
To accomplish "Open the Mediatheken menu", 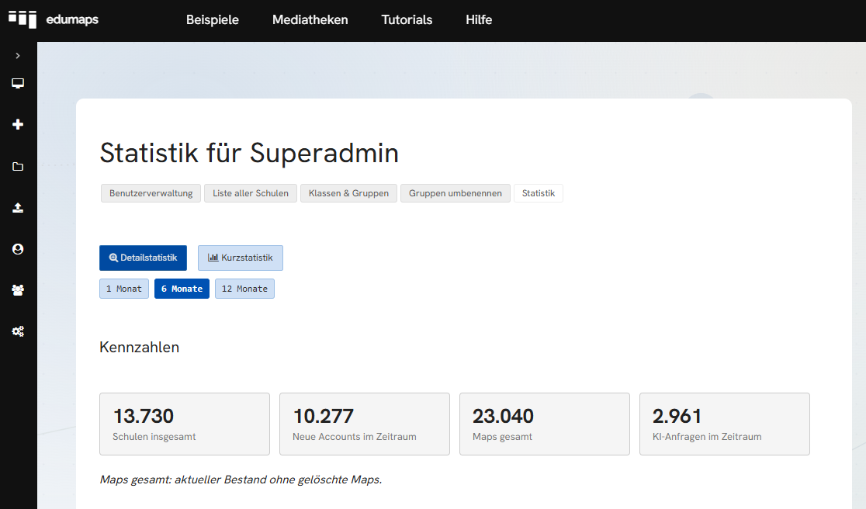I will coord(310,20).
